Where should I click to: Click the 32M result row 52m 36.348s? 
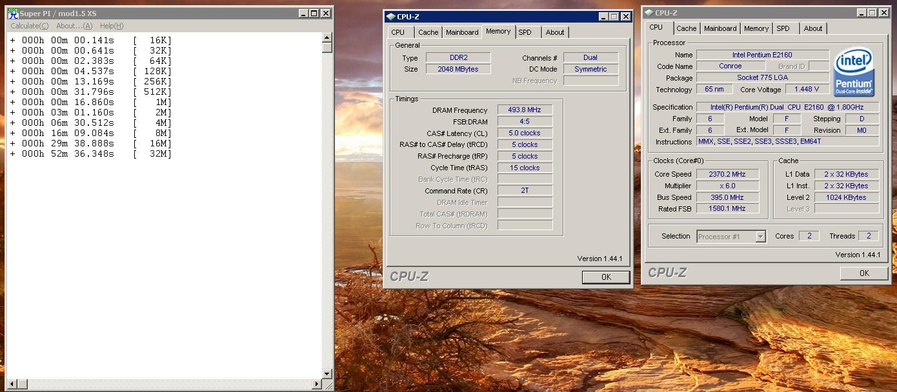point(90,153)
